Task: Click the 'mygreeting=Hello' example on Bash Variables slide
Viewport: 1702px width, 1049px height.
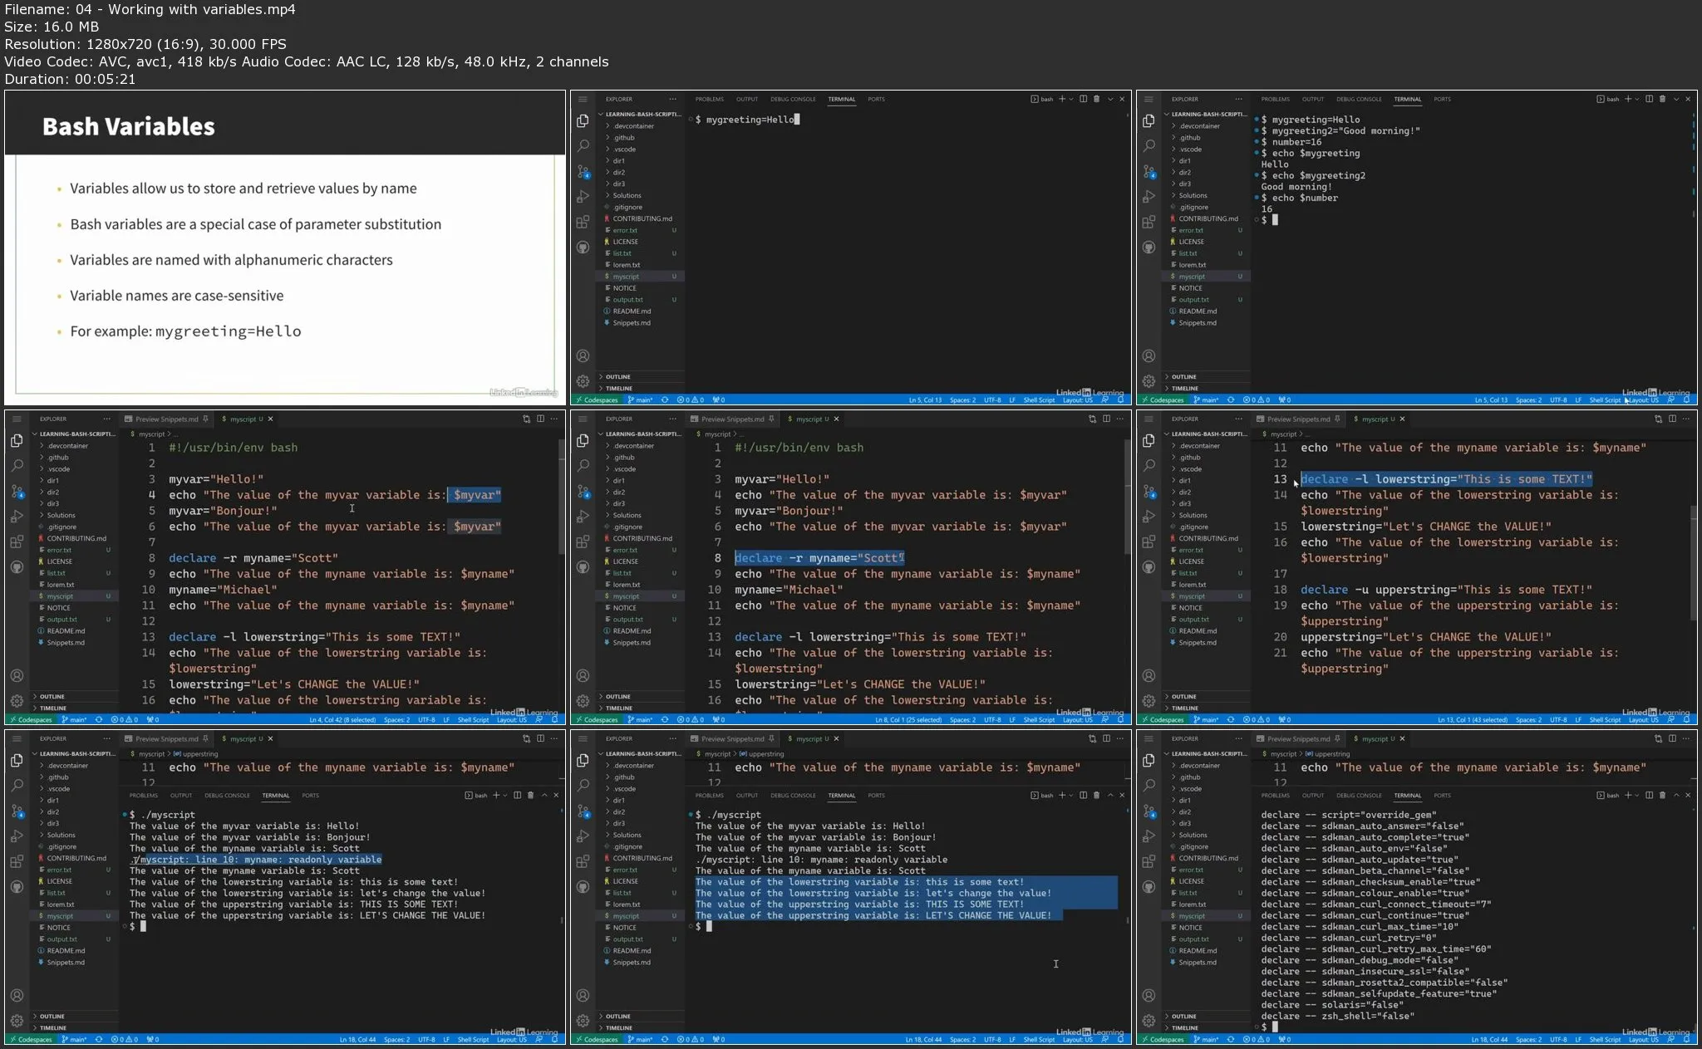Action: (x=228, y=331)
